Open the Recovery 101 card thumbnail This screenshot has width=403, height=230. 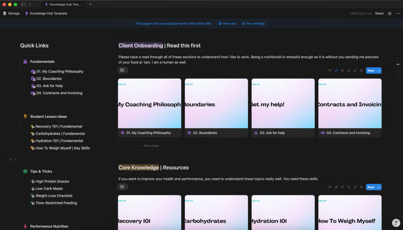tap(149, 212)
